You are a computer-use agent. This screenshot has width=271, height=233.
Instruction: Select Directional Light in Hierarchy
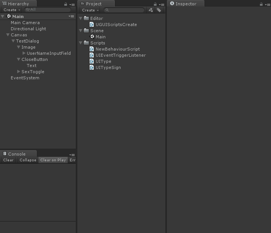28,29
